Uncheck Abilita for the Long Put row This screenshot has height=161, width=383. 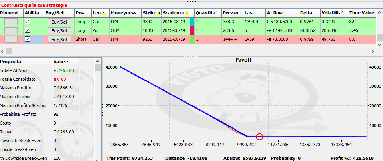coord(28,30)
